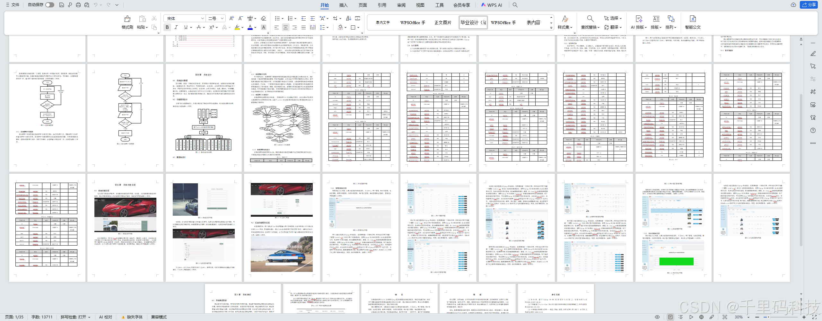The image size is (822, 321).
Task: Click the Redo arrow icon
Action: pos(109,5)
